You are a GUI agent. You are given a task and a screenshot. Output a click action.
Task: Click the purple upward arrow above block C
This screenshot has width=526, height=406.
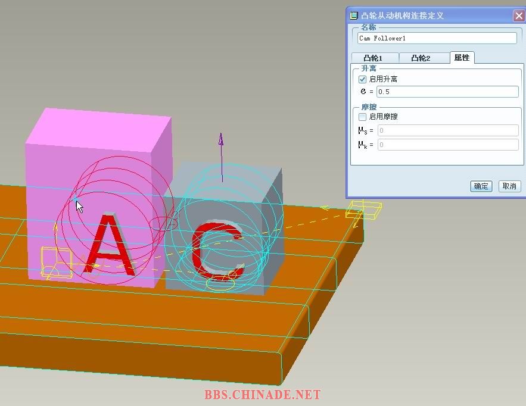pyautogui.click(x=222, y=157)
